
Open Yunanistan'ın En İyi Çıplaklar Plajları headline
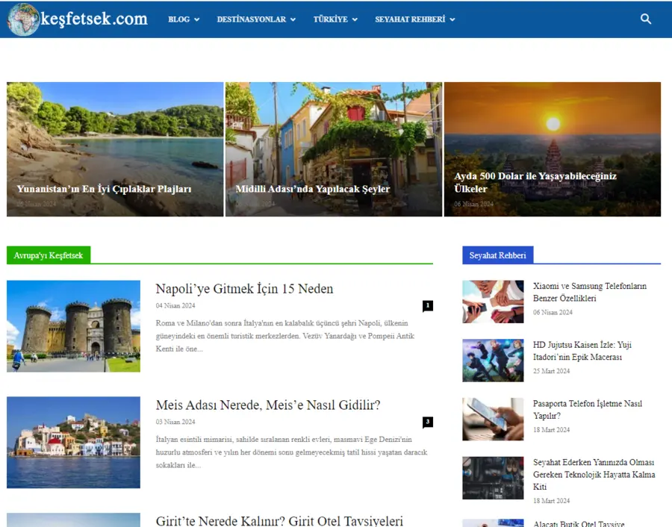click(104, 189)
